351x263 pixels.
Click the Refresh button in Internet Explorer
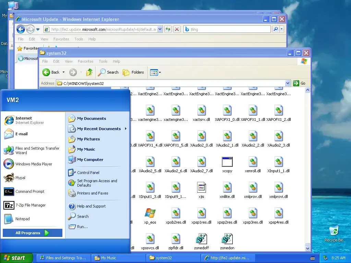(x=168, y=29)
